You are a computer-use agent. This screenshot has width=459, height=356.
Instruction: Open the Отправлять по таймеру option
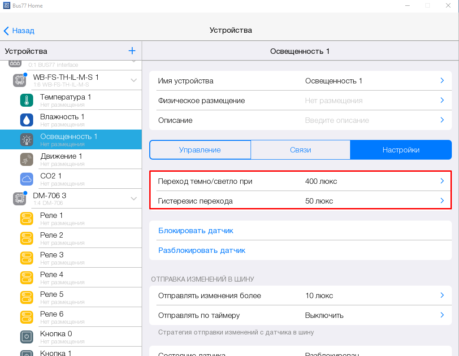300,315
